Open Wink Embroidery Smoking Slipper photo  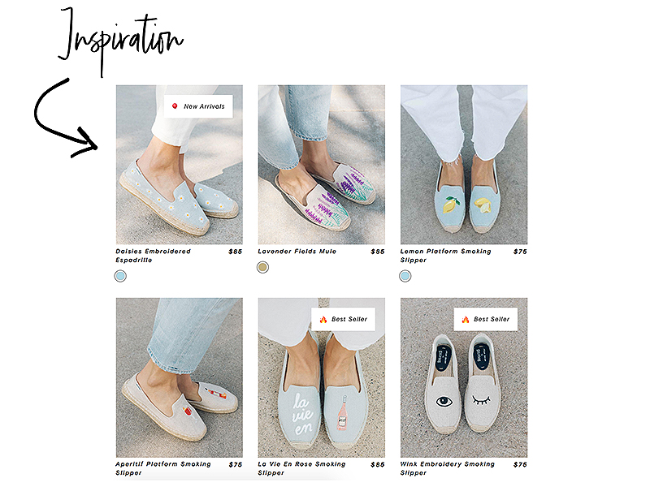[464, 377]
